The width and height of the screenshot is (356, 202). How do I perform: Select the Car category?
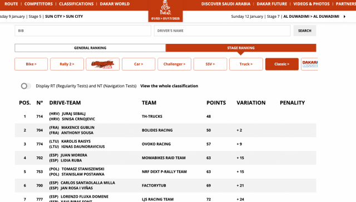139,64
